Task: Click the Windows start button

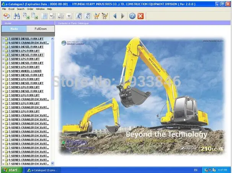Action: coord(11,170)
